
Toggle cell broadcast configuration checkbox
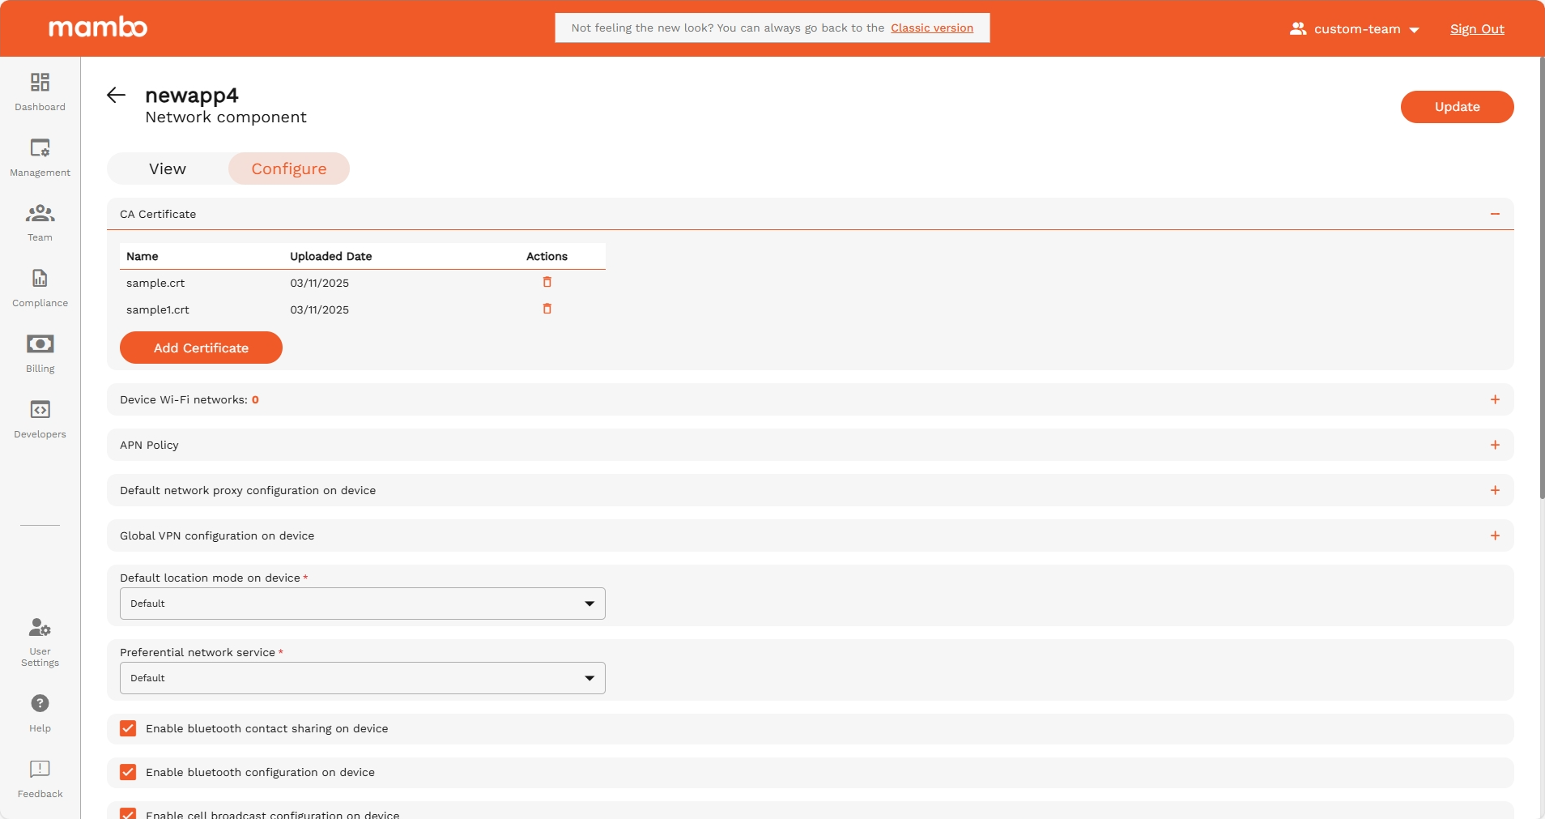coord(128,813)
